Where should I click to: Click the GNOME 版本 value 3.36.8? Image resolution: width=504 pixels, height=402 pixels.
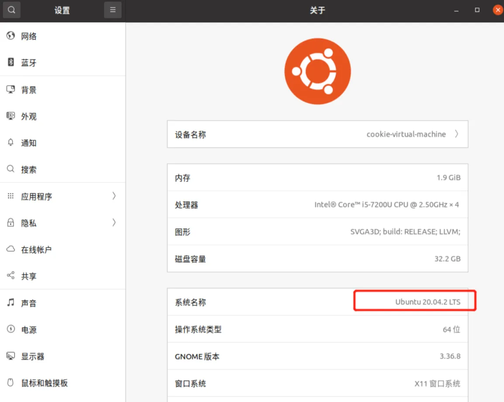click(x=450, y=356)
